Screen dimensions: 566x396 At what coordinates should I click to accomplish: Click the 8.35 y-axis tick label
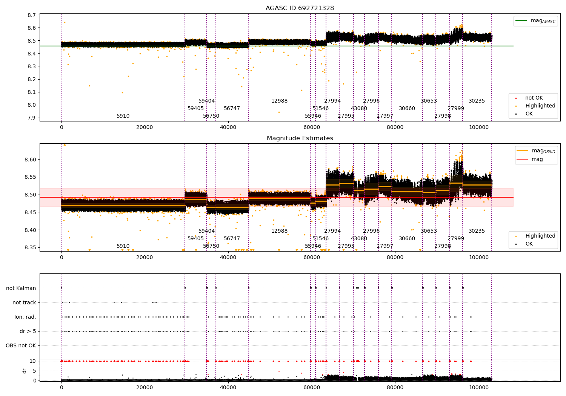30,248
